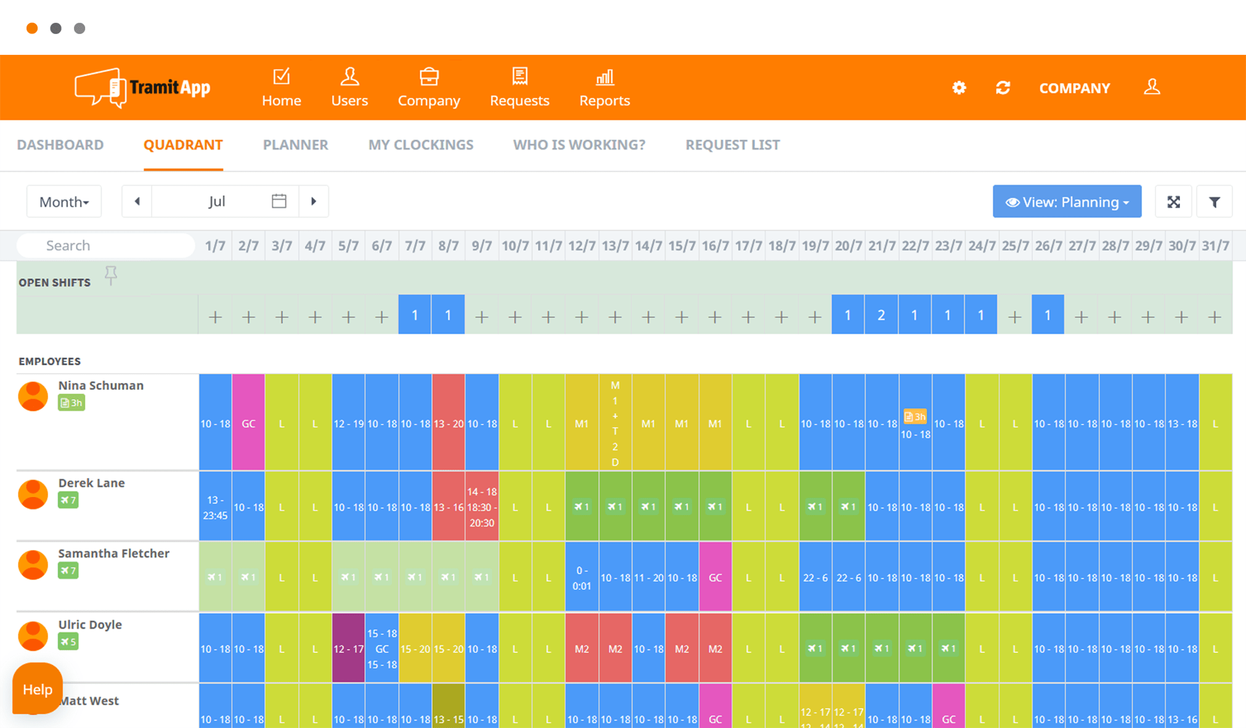1246x728 pixels.
Task: Click the Requests icon
Action: 519,77
